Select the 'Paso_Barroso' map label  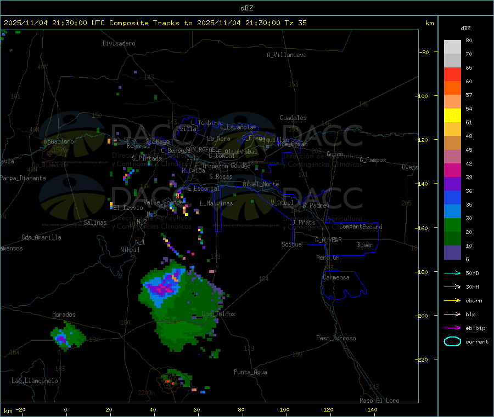tap(336, 338)
